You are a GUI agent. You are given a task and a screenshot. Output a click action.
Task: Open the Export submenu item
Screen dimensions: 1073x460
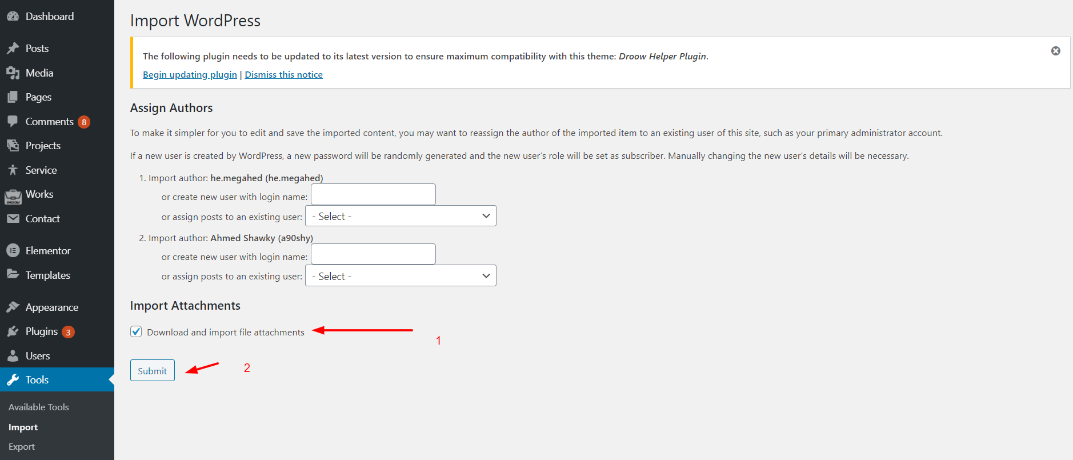(22, 447)
